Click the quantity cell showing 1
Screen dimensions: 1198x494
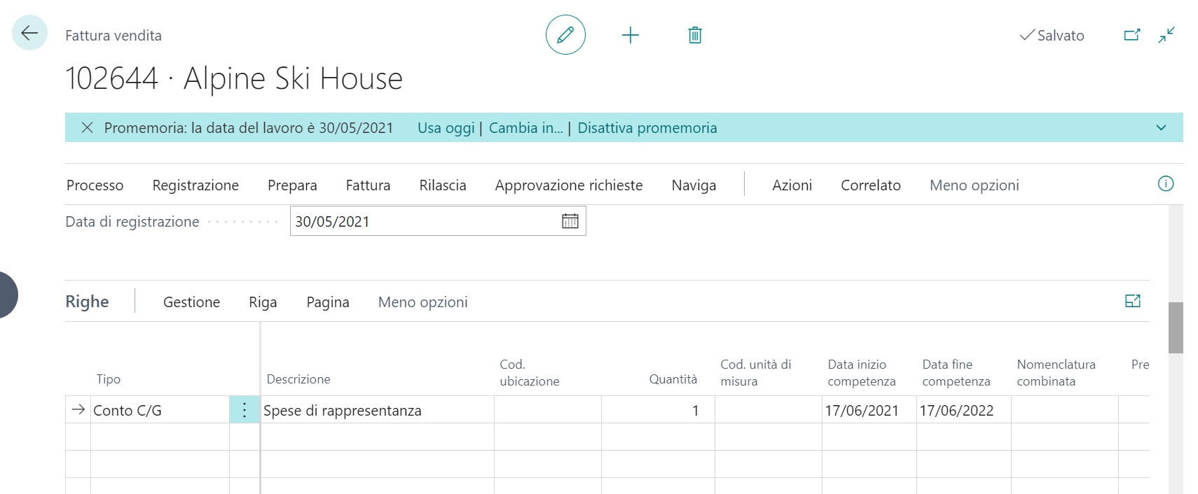click(658, 410)
